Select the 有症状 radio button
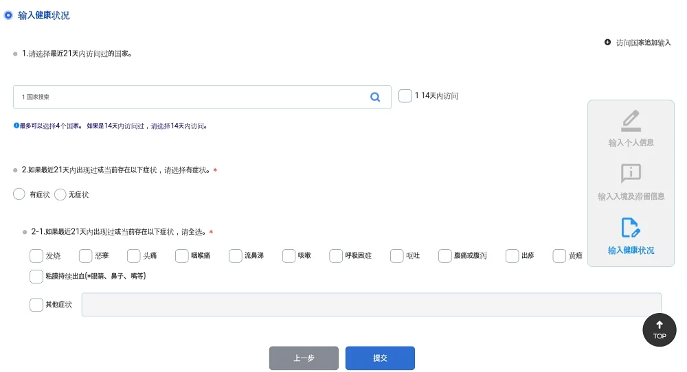 point(19,194)
